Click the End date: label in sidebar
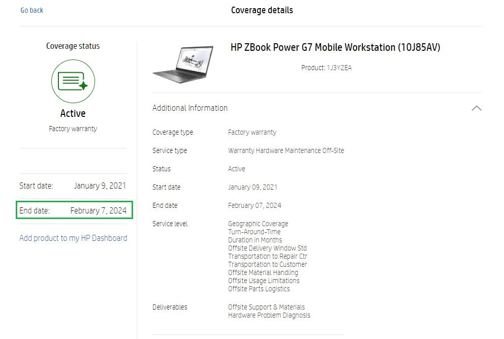504x339 pixels. click(x=35, y=211)
